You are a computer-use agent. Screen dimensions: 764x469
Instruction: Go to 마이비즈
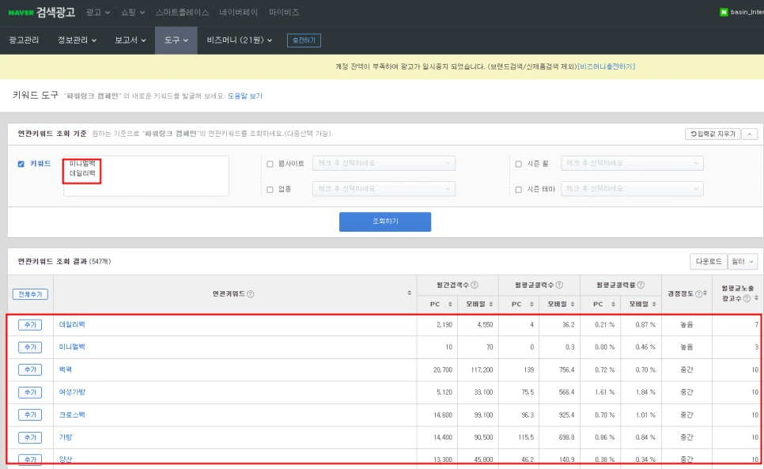click(284, 12)
